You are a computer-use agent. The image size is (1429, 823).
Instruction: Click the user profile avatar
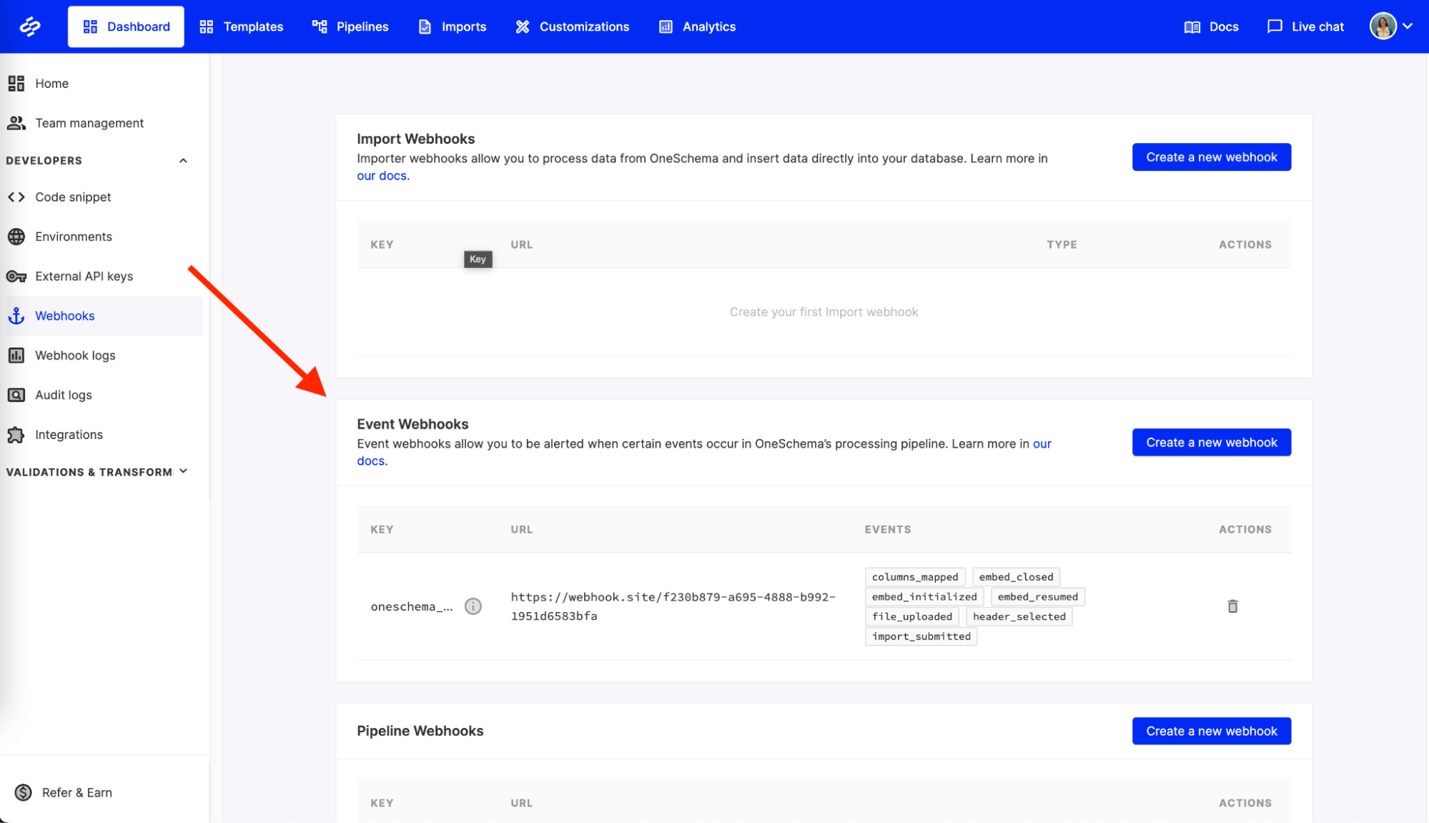tap(1383, 26)
